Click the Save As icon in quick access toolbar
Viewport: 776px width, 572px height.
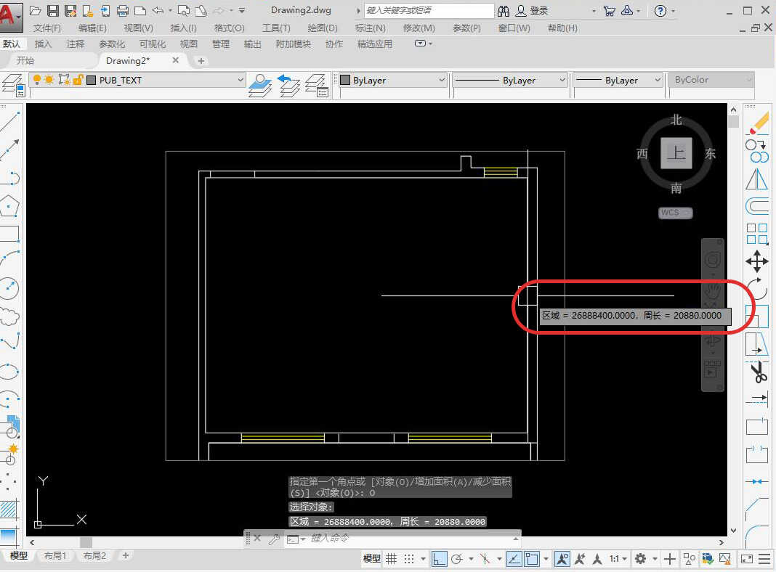coord(70,10)
